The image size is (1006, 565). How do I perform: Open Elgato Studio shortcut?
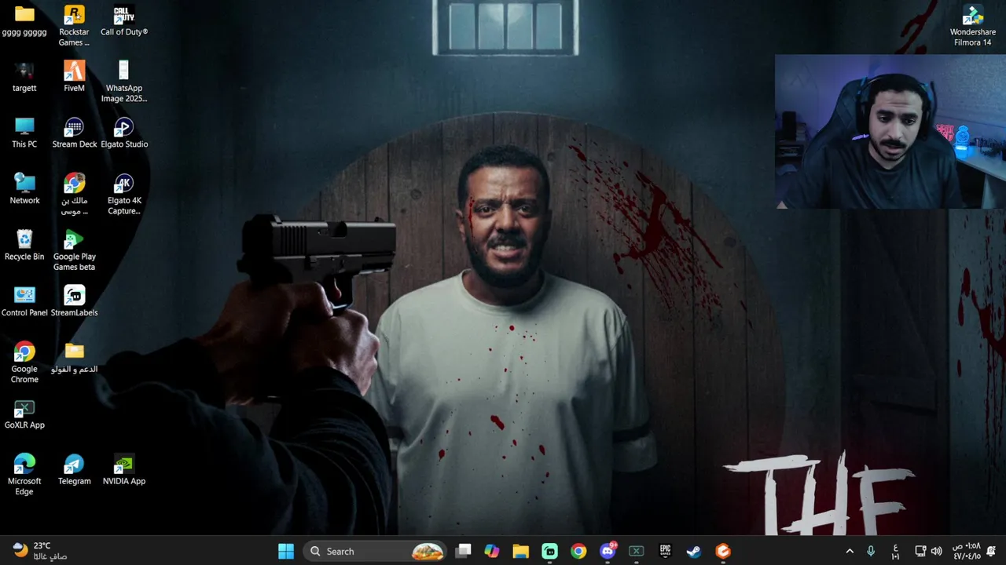(x=123, y=133)
